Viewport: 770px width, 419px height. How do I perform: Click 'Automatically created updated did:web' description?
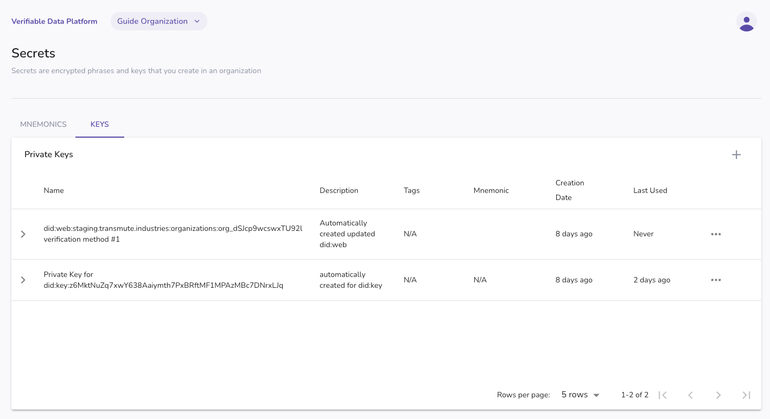tap(347, 234)
